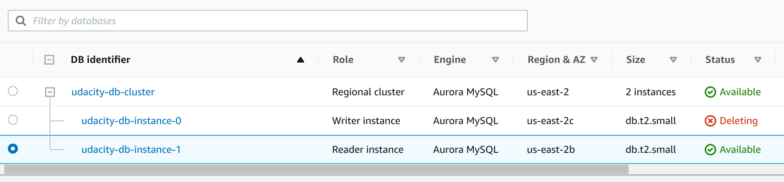Click the 2 instances size cell
The height and width of the screenshot is (182, 784).
650,92
